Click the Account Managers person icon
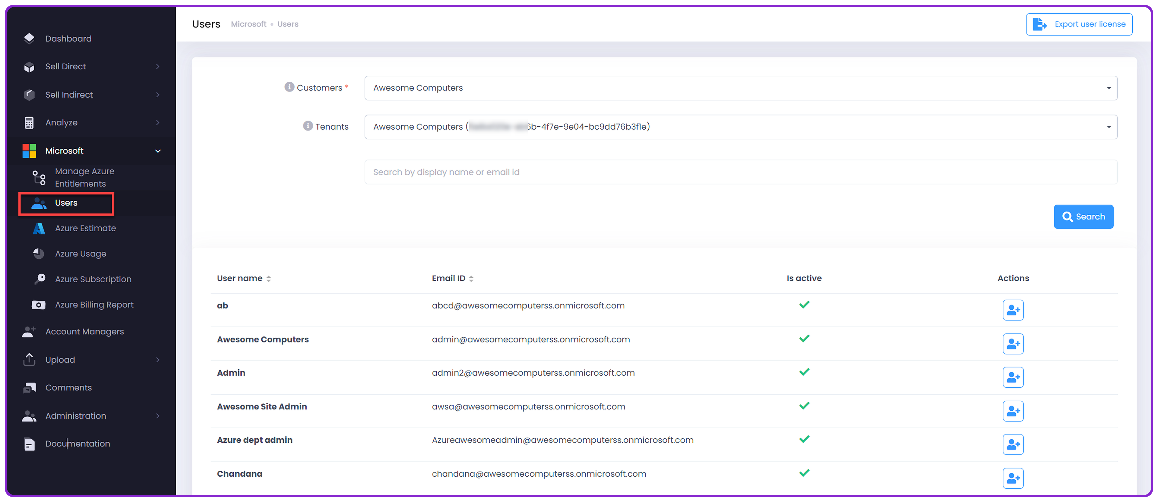This screenshot has height=502, width=1158. [29, 332]
